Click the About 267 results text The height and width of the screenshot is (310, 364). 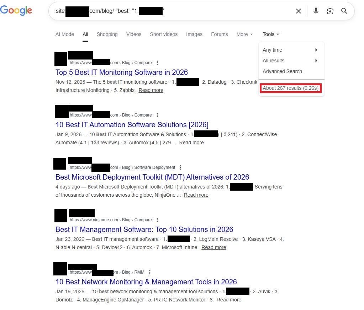pyautogui.click(x=290, y=88)
